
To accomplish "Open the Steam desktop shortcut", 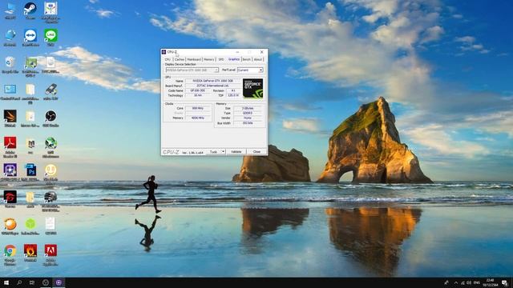I will coord(30,9).
